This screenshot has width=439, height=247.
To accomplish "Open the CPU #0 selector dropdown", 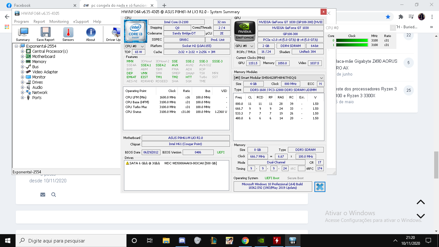I will [135, 46].
